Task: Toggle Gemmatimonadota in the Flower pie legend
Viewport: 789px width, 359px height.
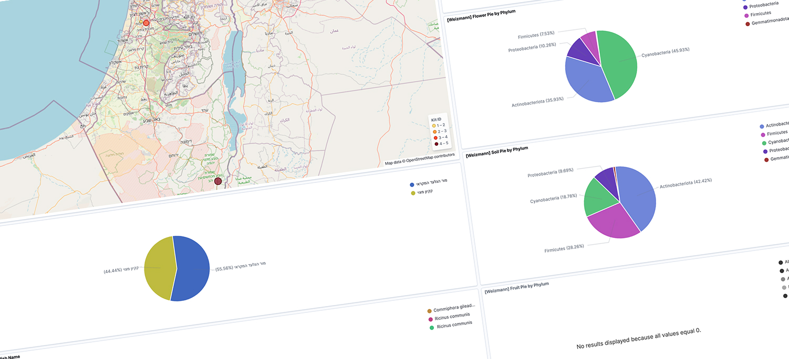Action: coord(748,24)
